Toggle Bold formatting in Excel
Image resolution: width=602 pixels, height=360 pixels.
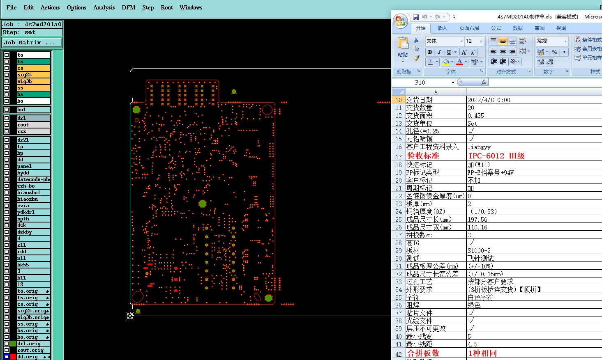pyautogui.click(x=430, y=52)
